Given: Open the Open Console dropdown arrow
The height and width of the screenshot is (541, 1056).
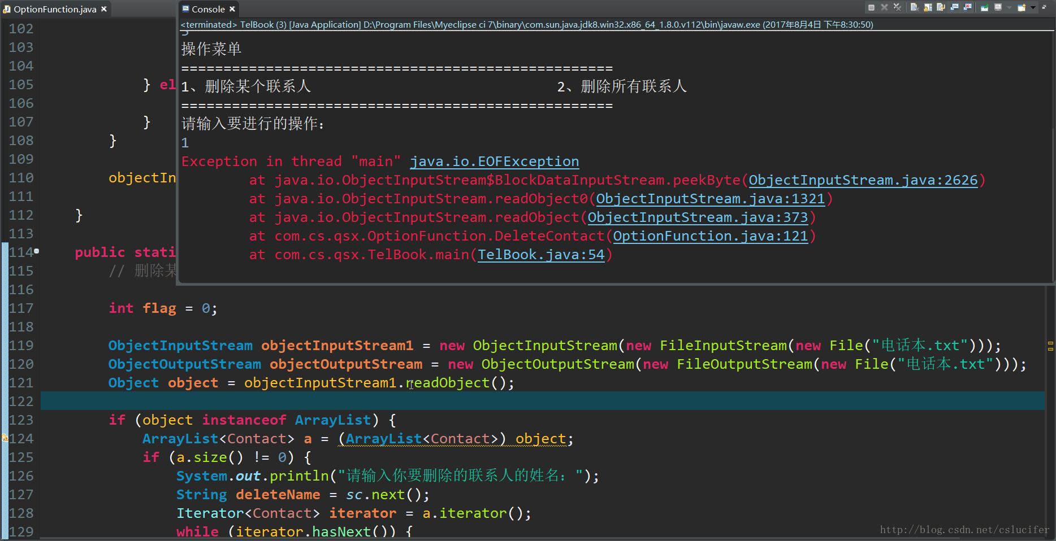Looking at the screenshot, I should tap(1033, 7).
